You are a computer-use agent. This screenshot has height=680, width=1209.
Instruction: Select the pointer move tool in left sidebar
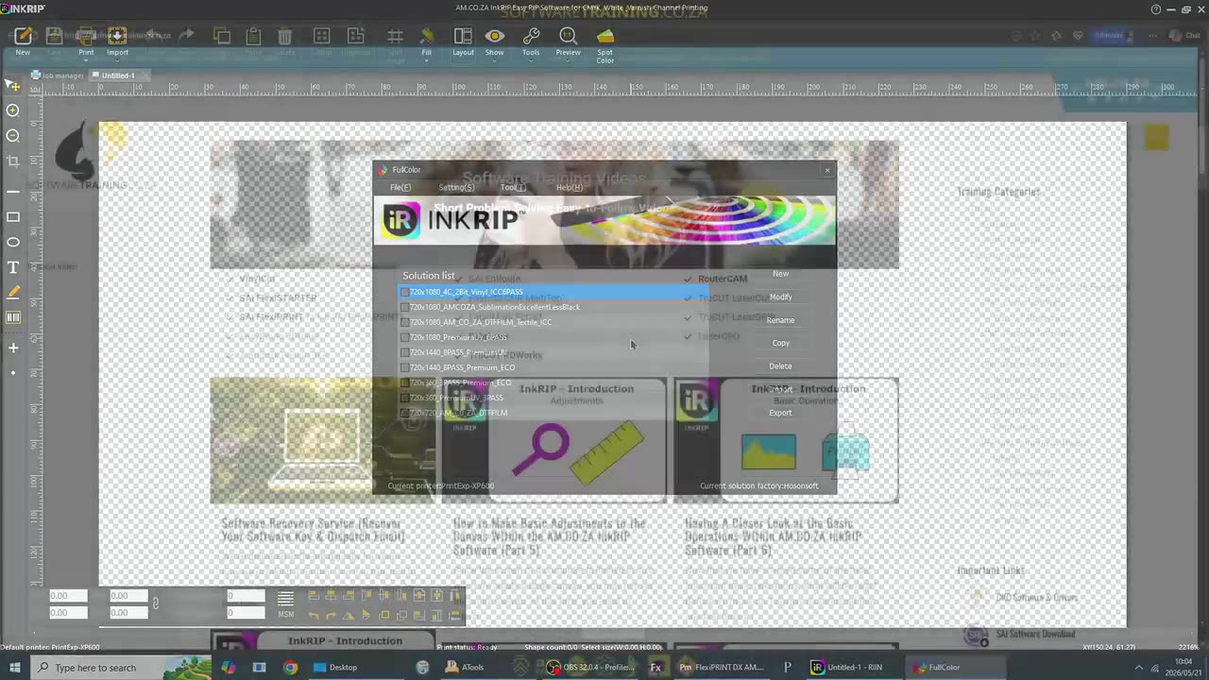(13, 85)
